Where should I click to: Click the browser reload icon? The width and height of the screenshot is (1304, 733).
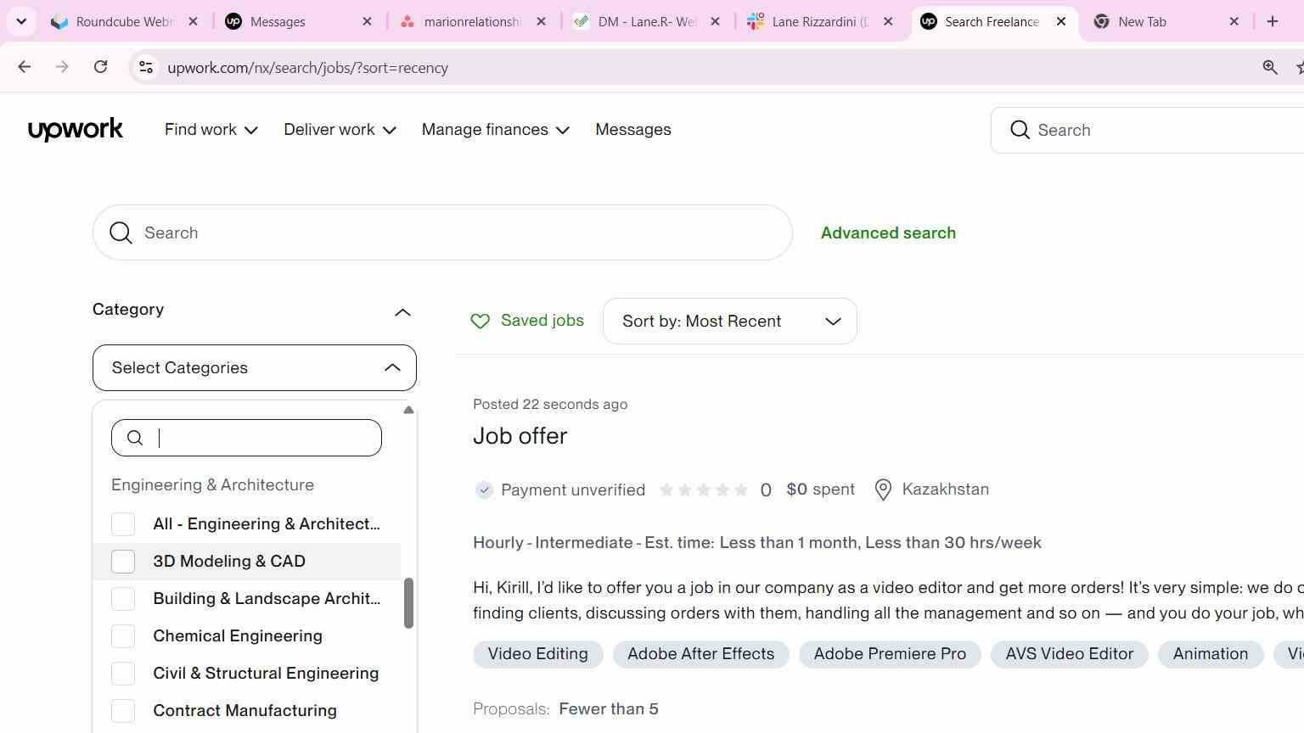pyautogui.click(x=100, y=67)
